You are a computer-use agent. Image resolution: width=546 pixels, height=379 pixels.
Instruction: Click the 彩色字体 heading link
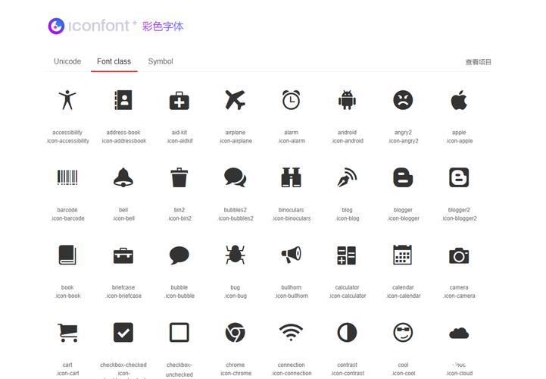click(163, 26)
